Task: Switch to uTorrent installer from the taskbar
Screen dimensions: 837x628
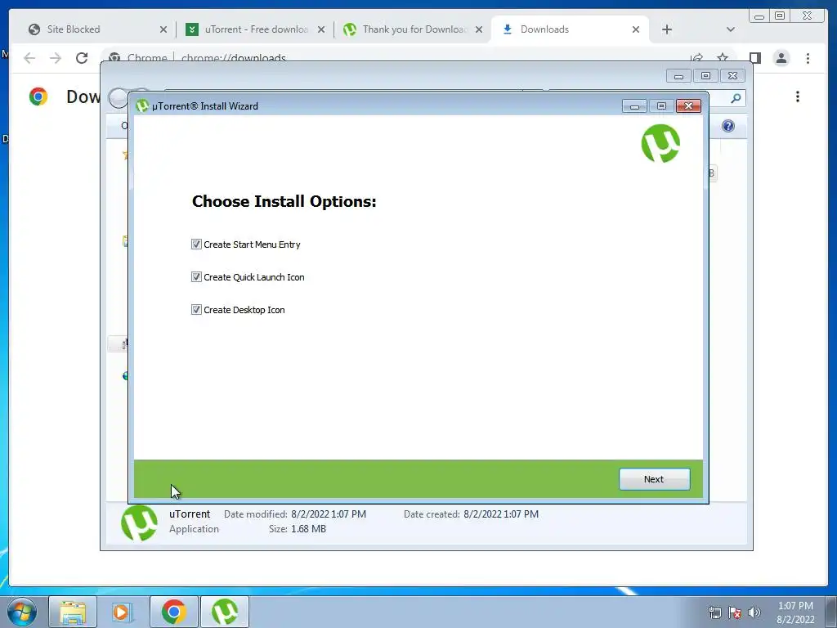Action: pos(225,612)
